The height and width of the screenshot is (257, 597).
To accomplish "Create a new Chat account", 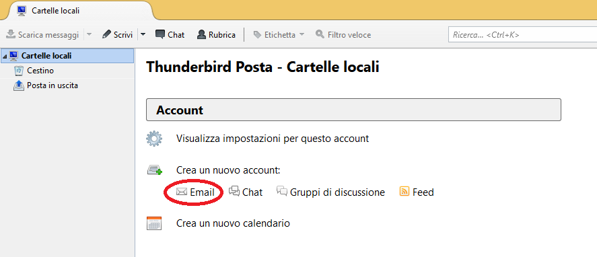I will pyautogui.click(x=246, y=192).
